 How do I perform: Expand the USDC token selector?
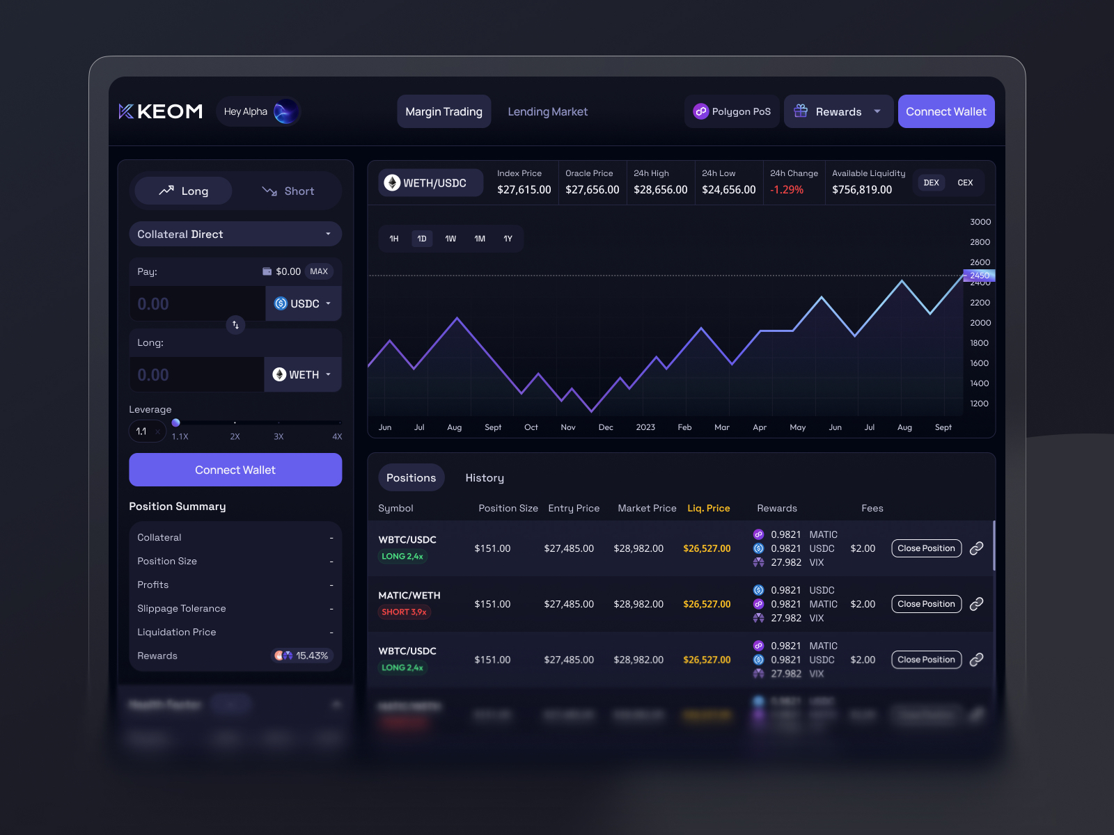pos(303,303)
